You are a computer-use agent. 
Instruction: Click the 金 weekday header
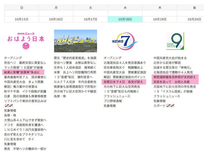(191, 8)
